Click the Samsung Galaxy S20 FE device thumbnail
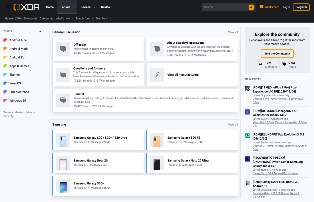Viewport: 314px width, 202px height. (157, 140)
